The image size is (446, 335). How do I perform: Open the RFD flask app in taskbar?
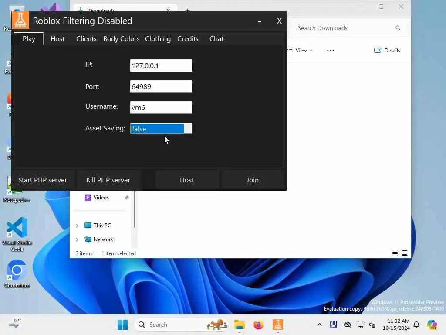[x=277, y=325]
